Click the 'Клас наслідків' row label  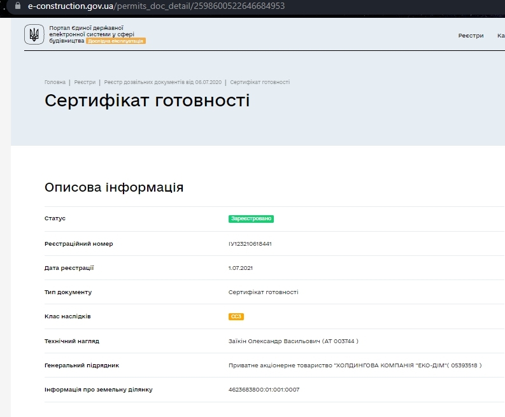pyautogui.click(x=68, y=316)
